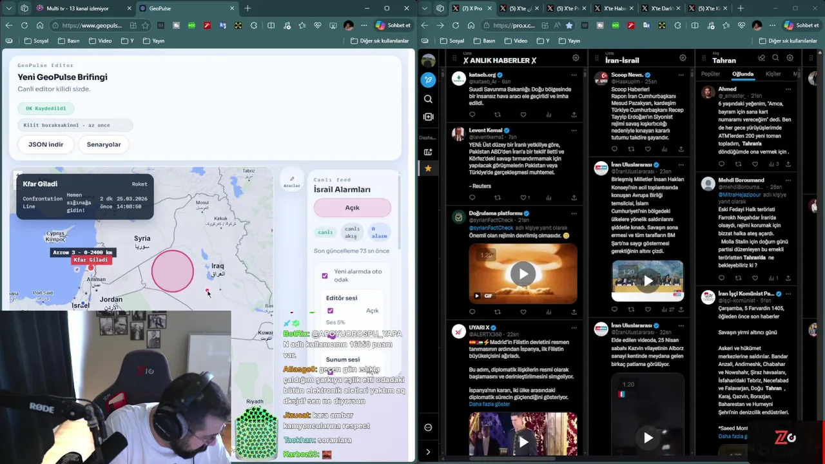Like the Levent Kemal tweet

click(523, 197)
